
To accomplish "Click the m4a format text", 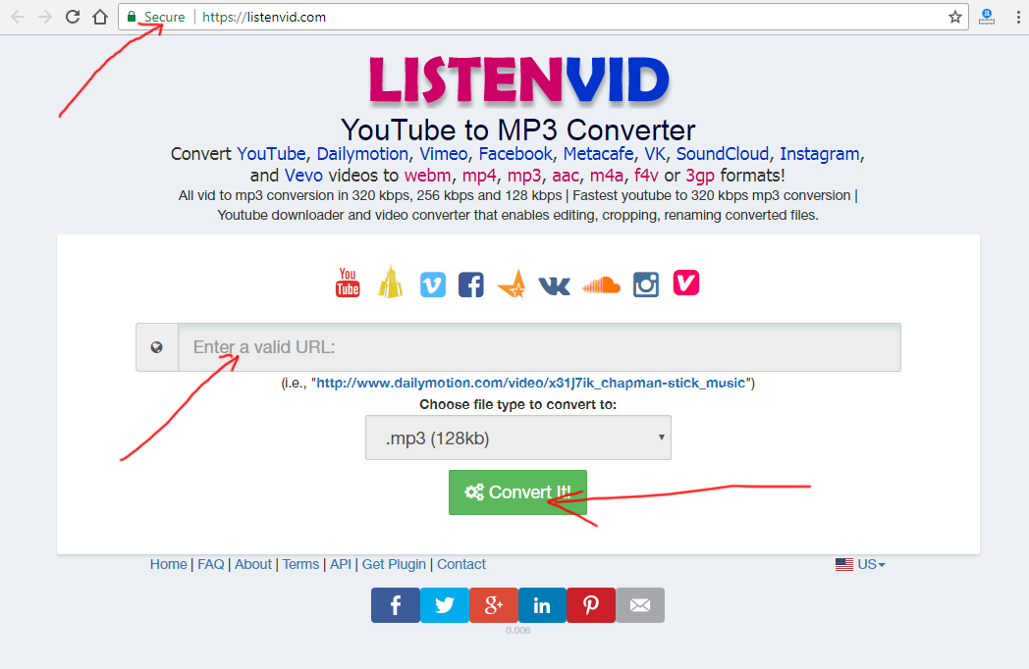I will [x=607, y=176].
